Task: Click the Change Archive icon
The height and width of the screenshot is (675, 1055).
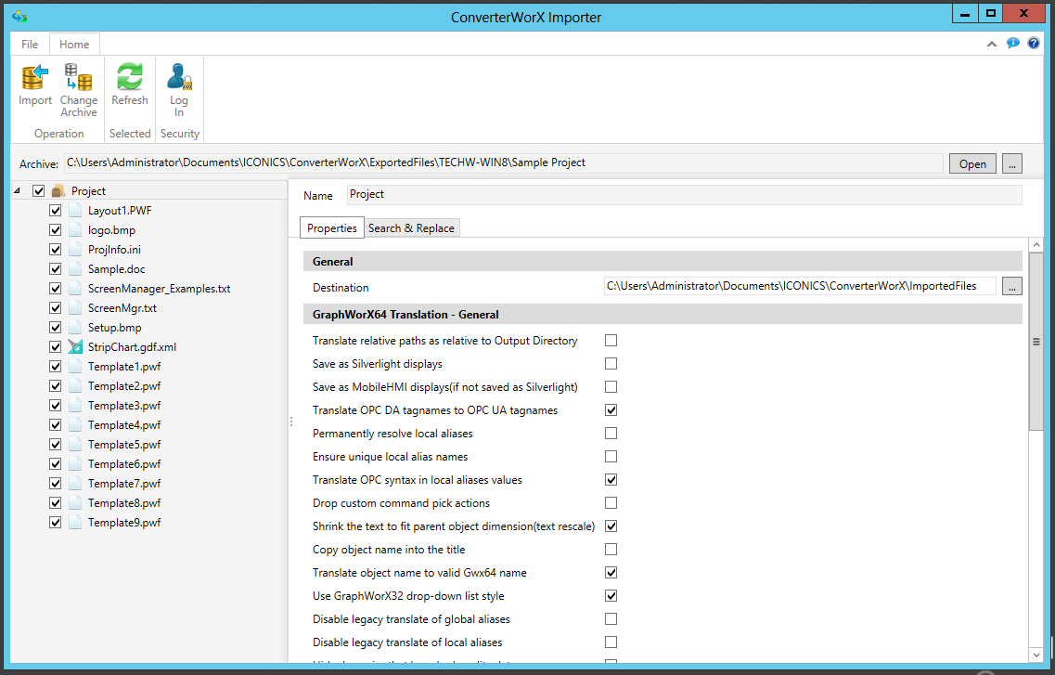Action: pyautogui.click(x=78, y=78)
